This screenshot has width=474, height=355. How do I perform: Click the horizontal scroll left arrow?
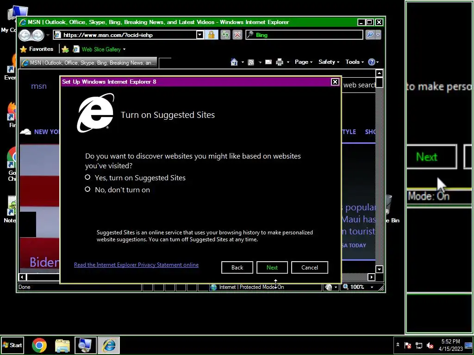22,276
